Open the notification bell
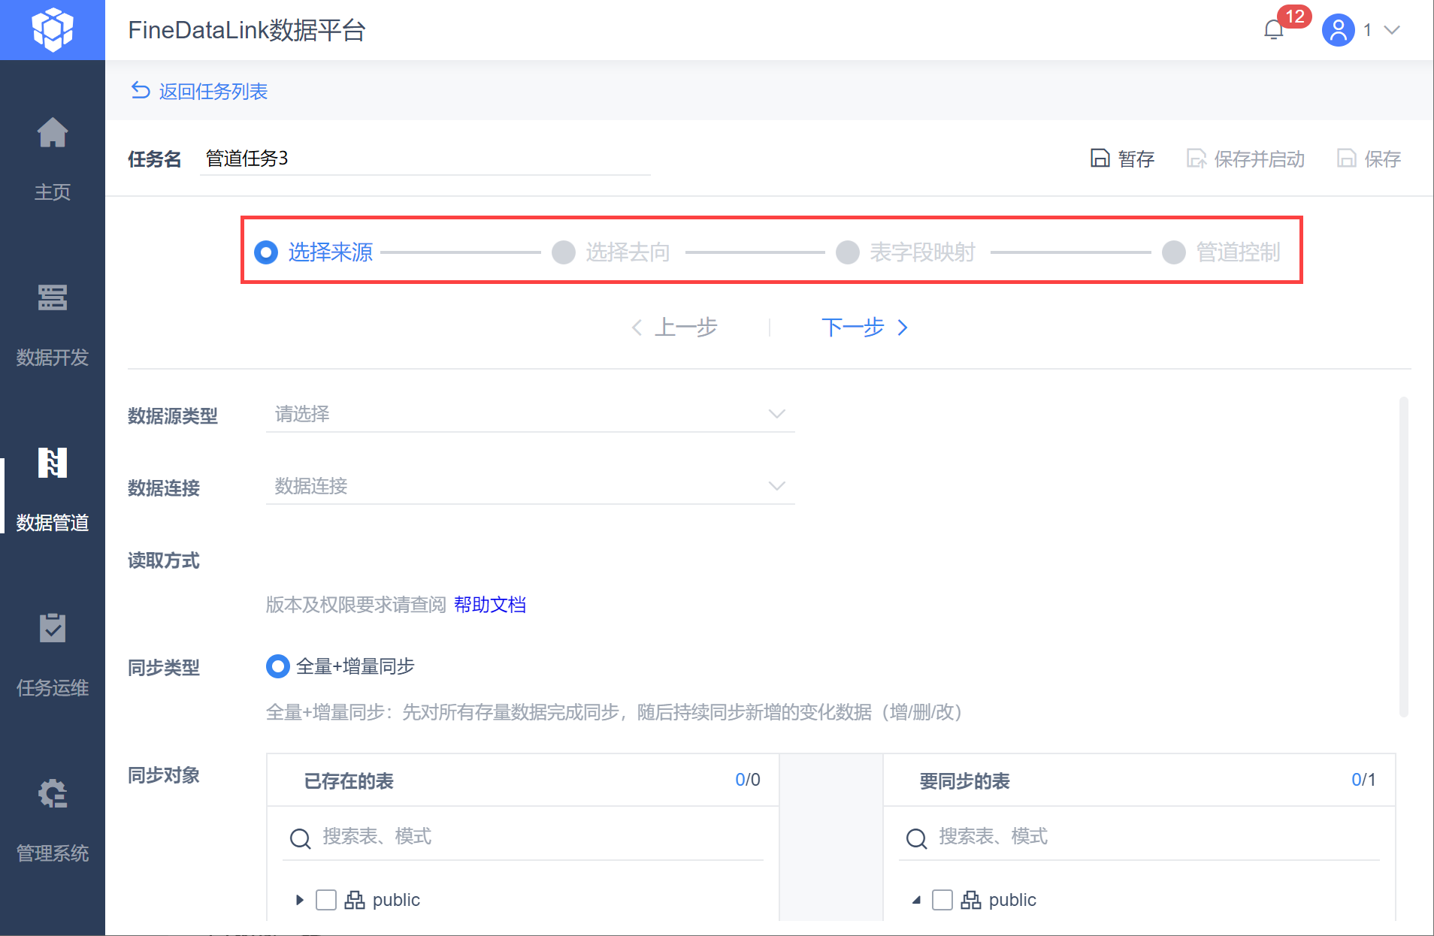 point(1273,30)
